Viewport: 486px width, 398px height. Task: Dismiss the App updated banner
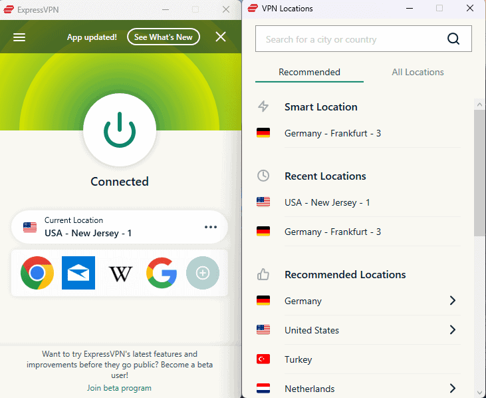221,37
